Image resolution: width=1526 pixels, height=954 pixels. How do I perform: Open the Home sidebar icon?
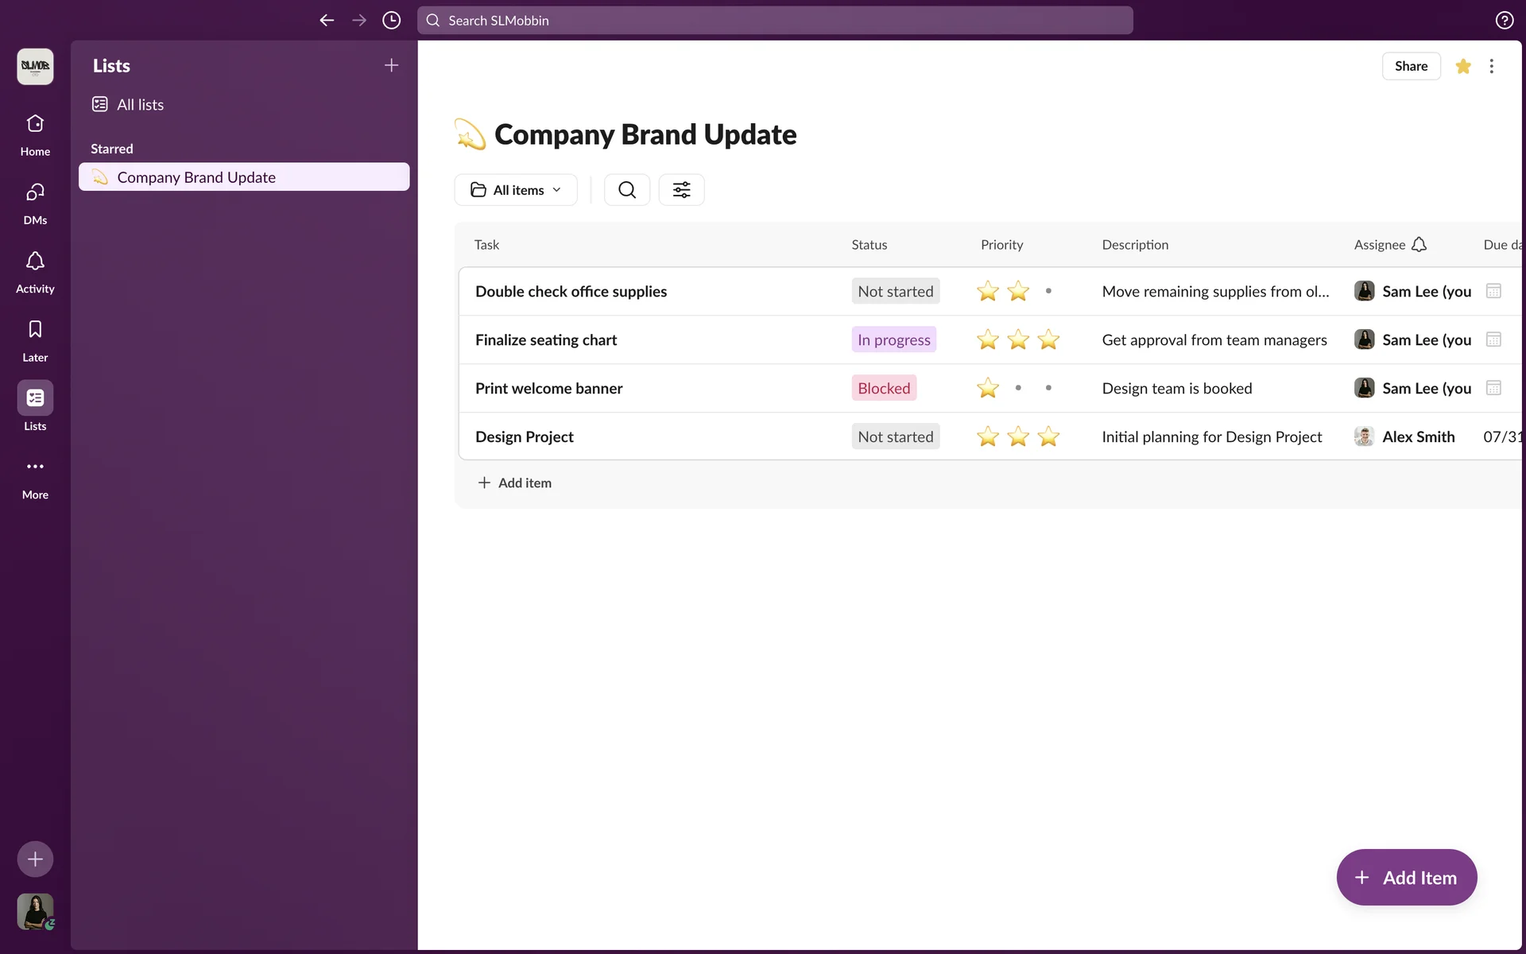point(35,124)
